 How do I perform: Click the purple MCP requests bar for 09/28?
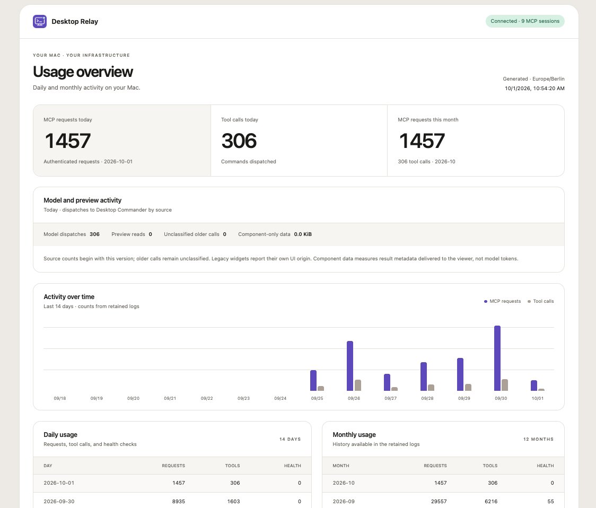[x=424, y=376]
